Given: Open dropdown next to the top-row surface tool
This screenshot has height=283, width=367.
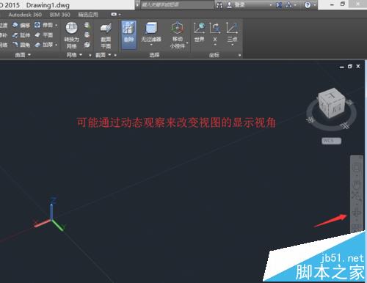Looking at the screenshot, I should pos(57,25).
